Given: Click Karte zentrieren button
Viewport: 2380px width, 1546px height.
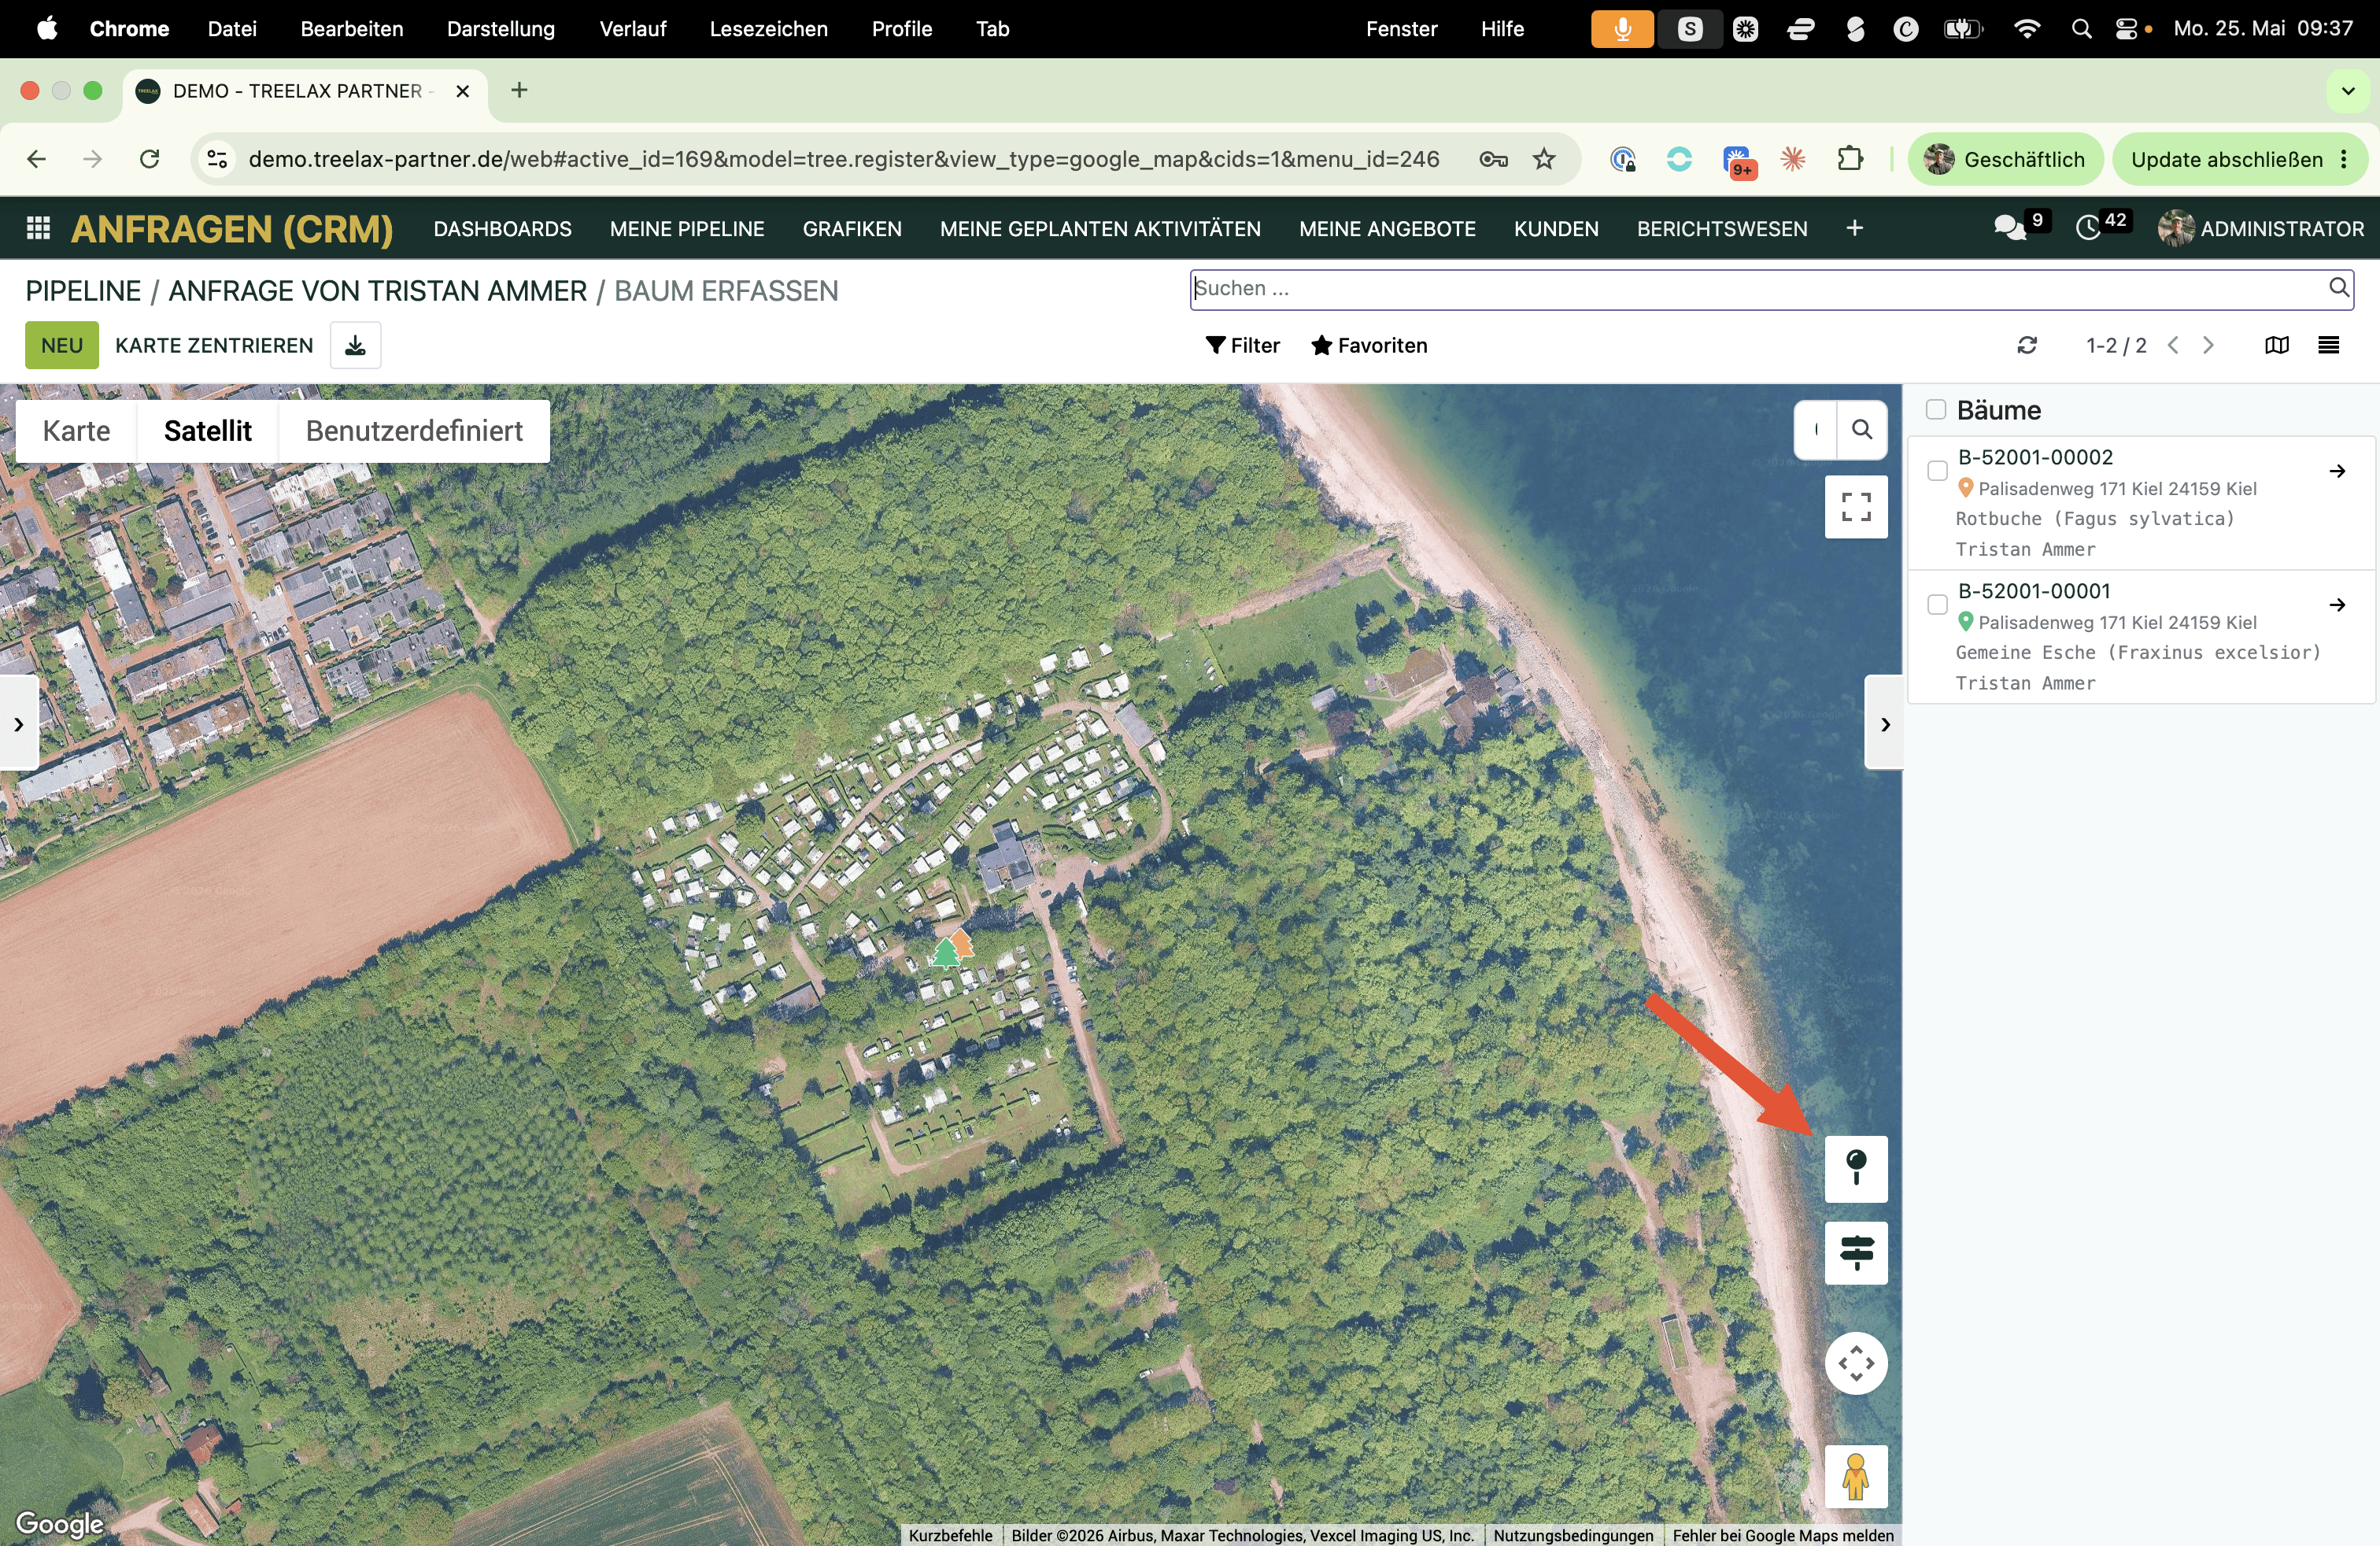Looking at the screenshot, I should [214, 345].
